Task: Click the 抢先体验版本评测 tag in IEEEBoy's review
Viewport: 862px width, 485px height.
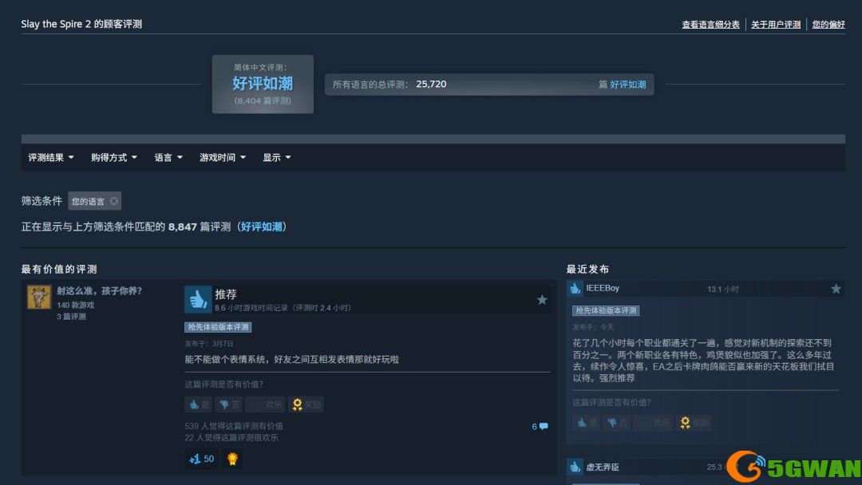Action: tap(606, 310)
